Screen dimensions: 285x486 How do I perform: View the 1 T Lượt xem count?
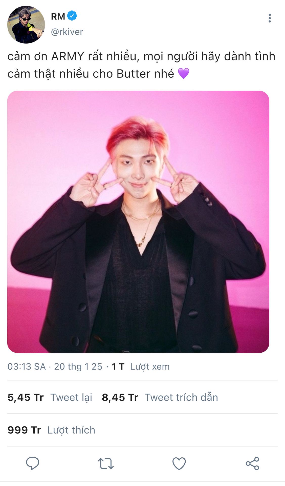pos(141,367)
